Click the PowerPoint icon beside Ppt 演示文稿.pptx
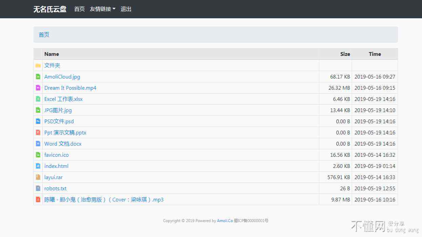Image resolution: width=422 pixels, height=237 pixels. pyautogui.click(x=38, y=132)
